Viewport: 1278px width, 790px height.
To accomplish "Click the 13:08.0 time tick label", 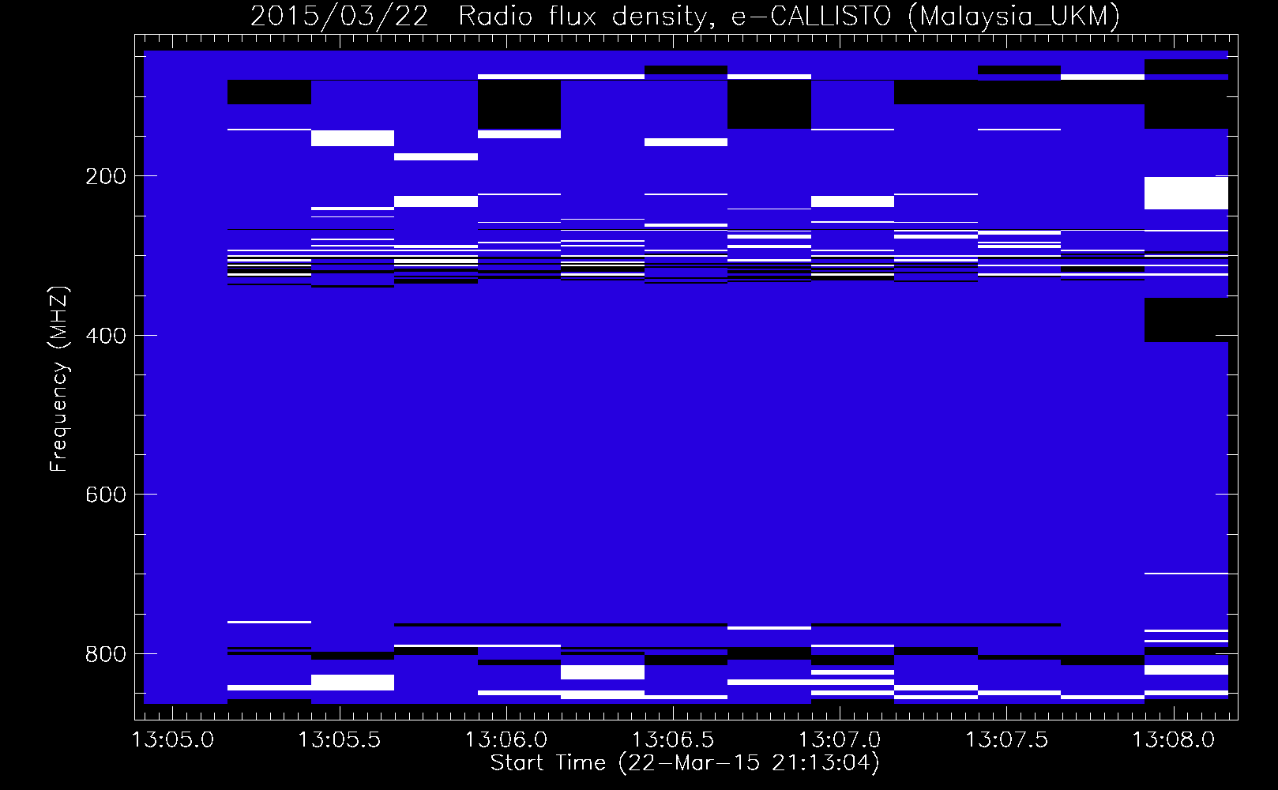I will point(1173,740).
